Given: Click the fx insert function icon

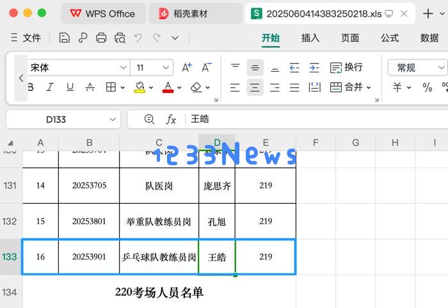Looking at the screenshot, I should [x=171, y=119].
